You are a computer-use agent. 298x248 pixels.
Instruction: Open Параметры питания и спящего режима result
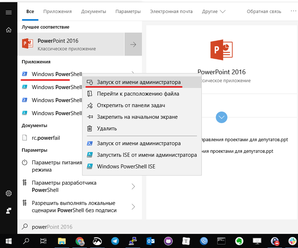point(50,166)
